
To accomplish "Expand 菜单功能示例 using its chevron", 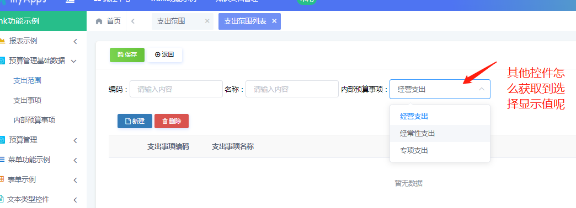I will pos(75,160).
